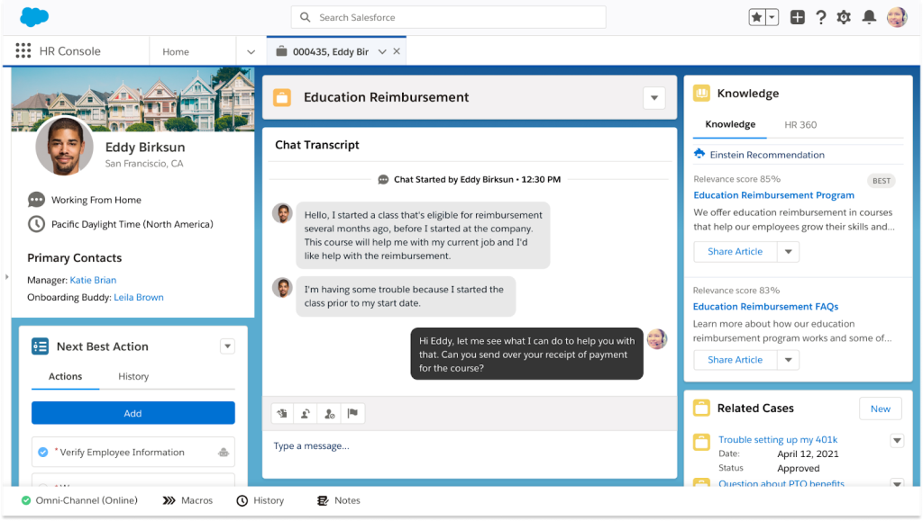
Task: Open the Next Best Action dropdown menu
Action: (227, 346)
